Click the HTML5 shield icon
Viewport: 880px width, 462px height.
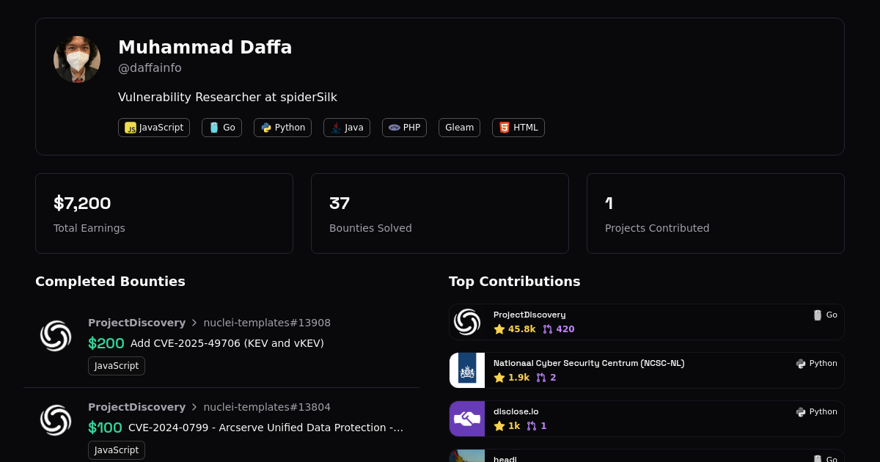(x=505, y=128)
